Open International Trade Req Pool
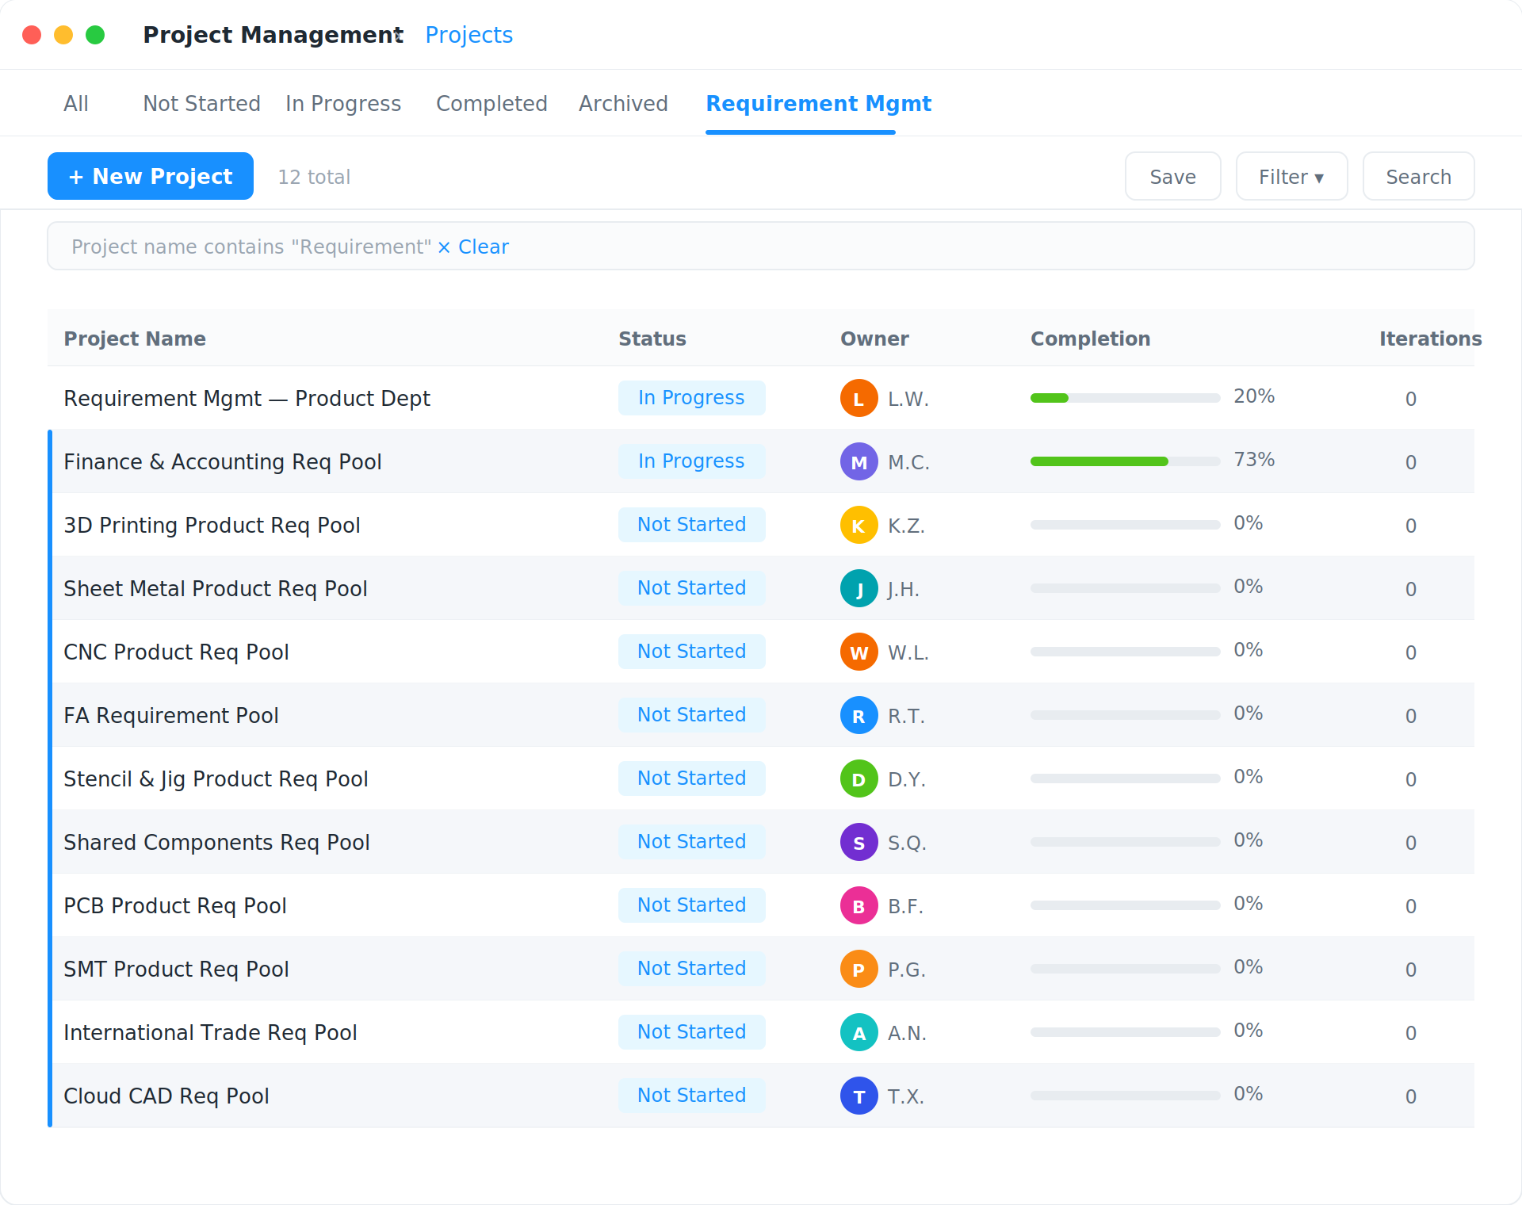Screen dimensions: 1522x1205 210,1032
